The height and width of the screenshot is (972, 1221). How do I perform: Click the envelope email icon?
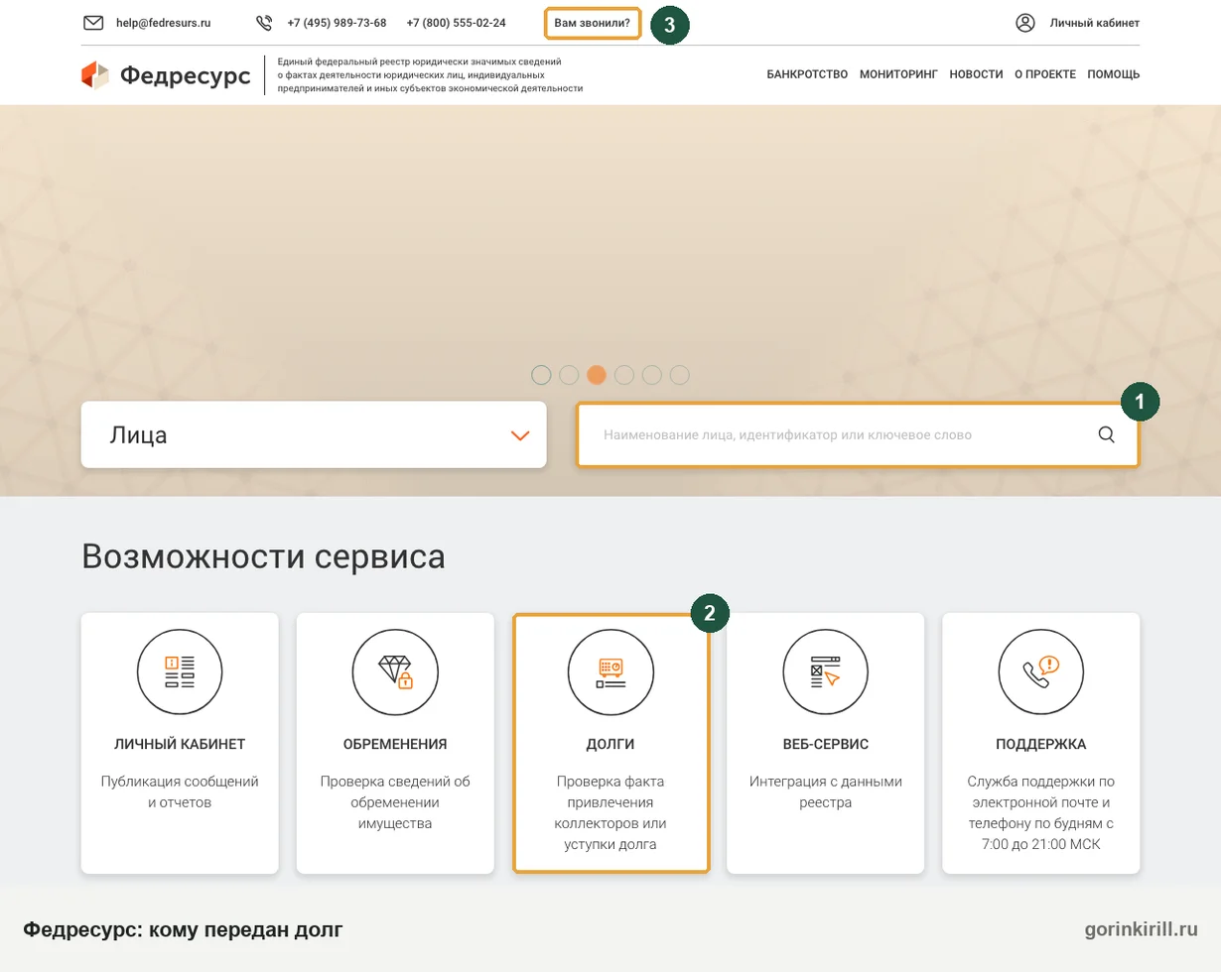click(x=93, y=23)
